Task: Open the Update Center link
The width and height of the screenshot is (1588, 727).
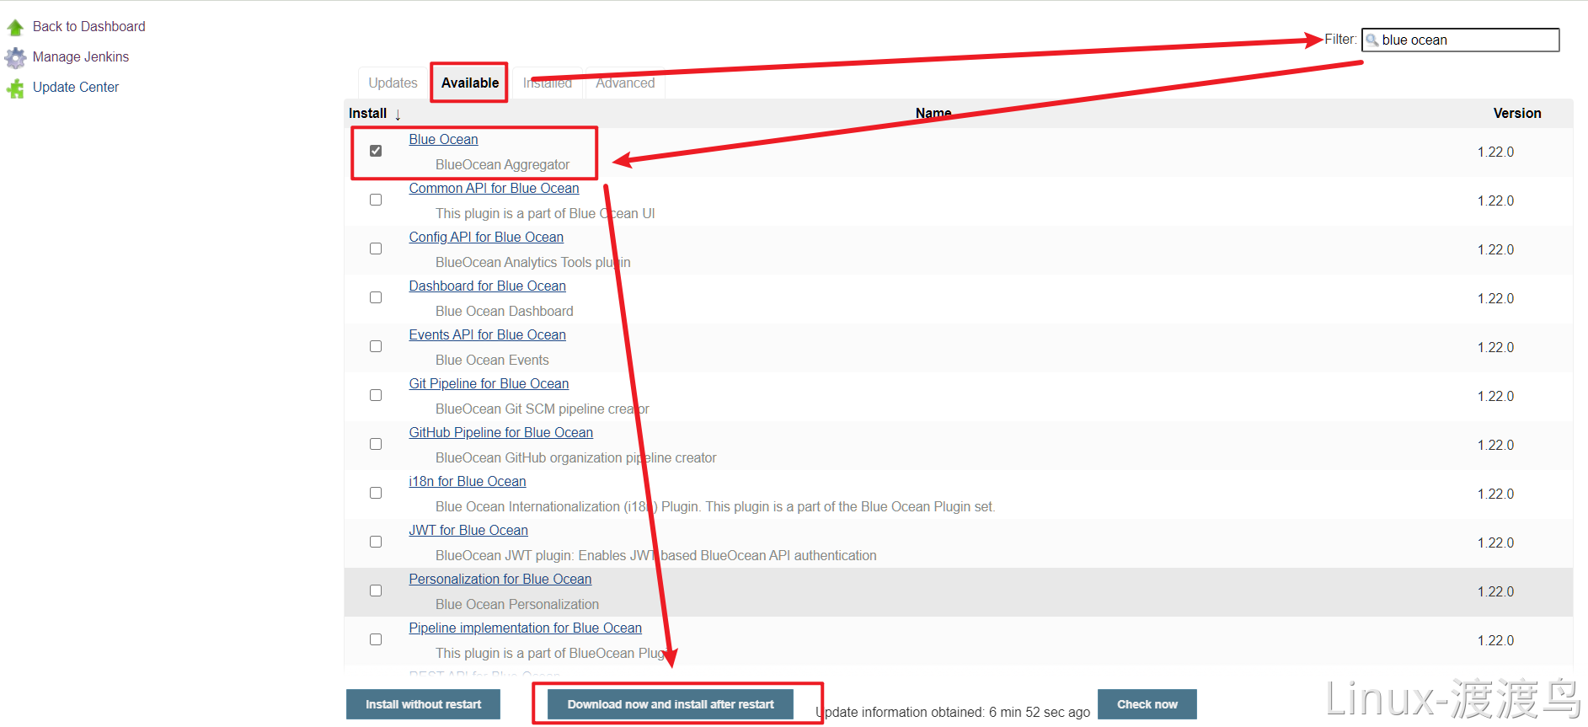Action: [x=76, y=87]
